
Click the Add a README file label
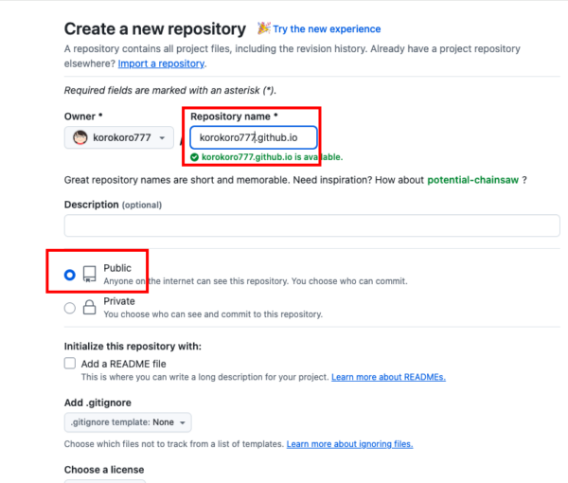coord(123,364)
